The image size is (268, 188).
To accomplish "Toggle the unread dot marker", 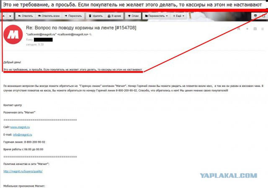I will click(x=247, y=29).
